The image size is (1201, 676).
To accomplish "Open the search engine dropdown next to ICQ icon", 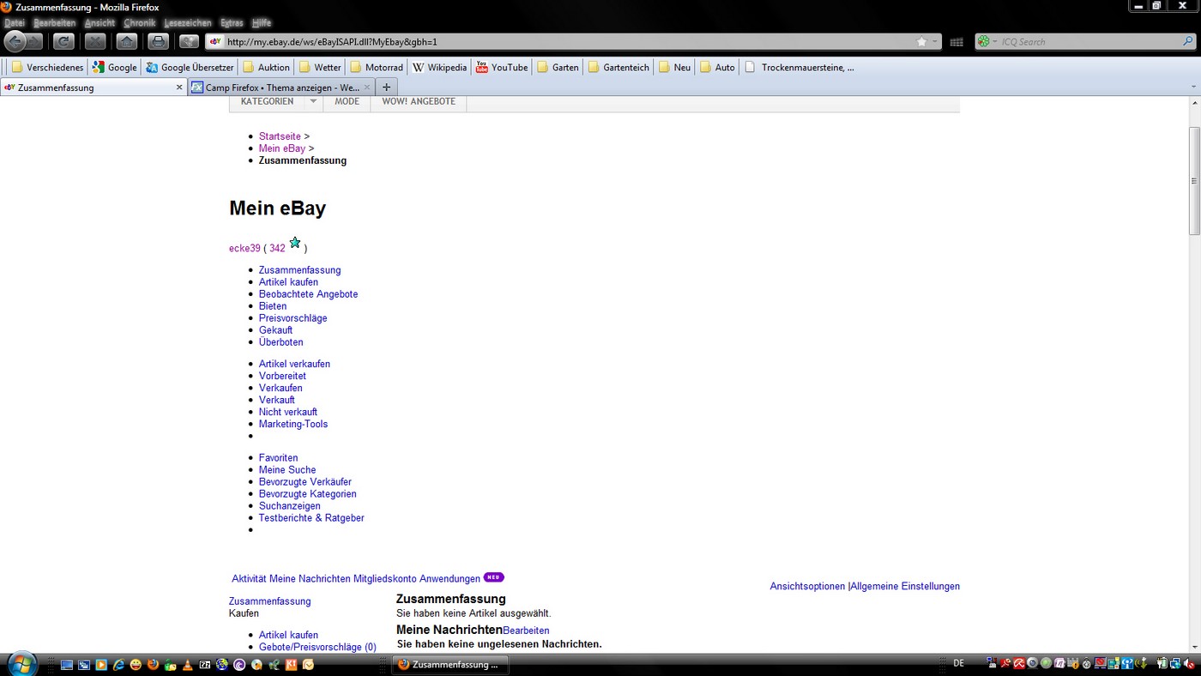I will coord(995,42).
